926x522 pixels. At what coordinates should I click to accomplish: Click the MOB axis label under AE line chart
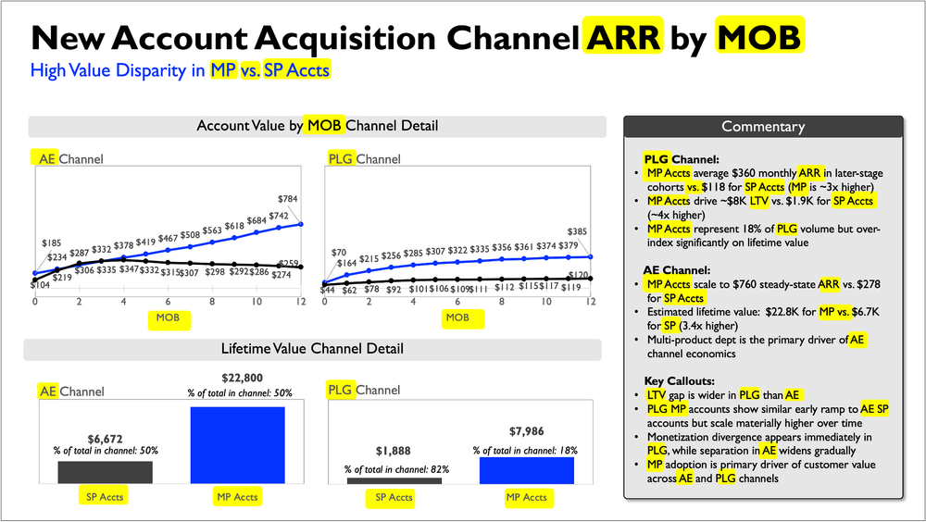(x=168, y=317)
